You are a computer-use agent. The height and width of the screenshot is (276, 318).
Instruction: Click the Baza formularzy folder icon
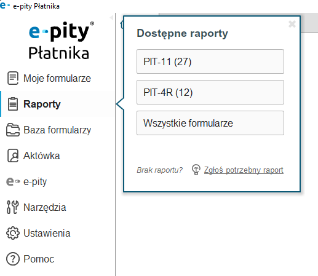(13, 130)
